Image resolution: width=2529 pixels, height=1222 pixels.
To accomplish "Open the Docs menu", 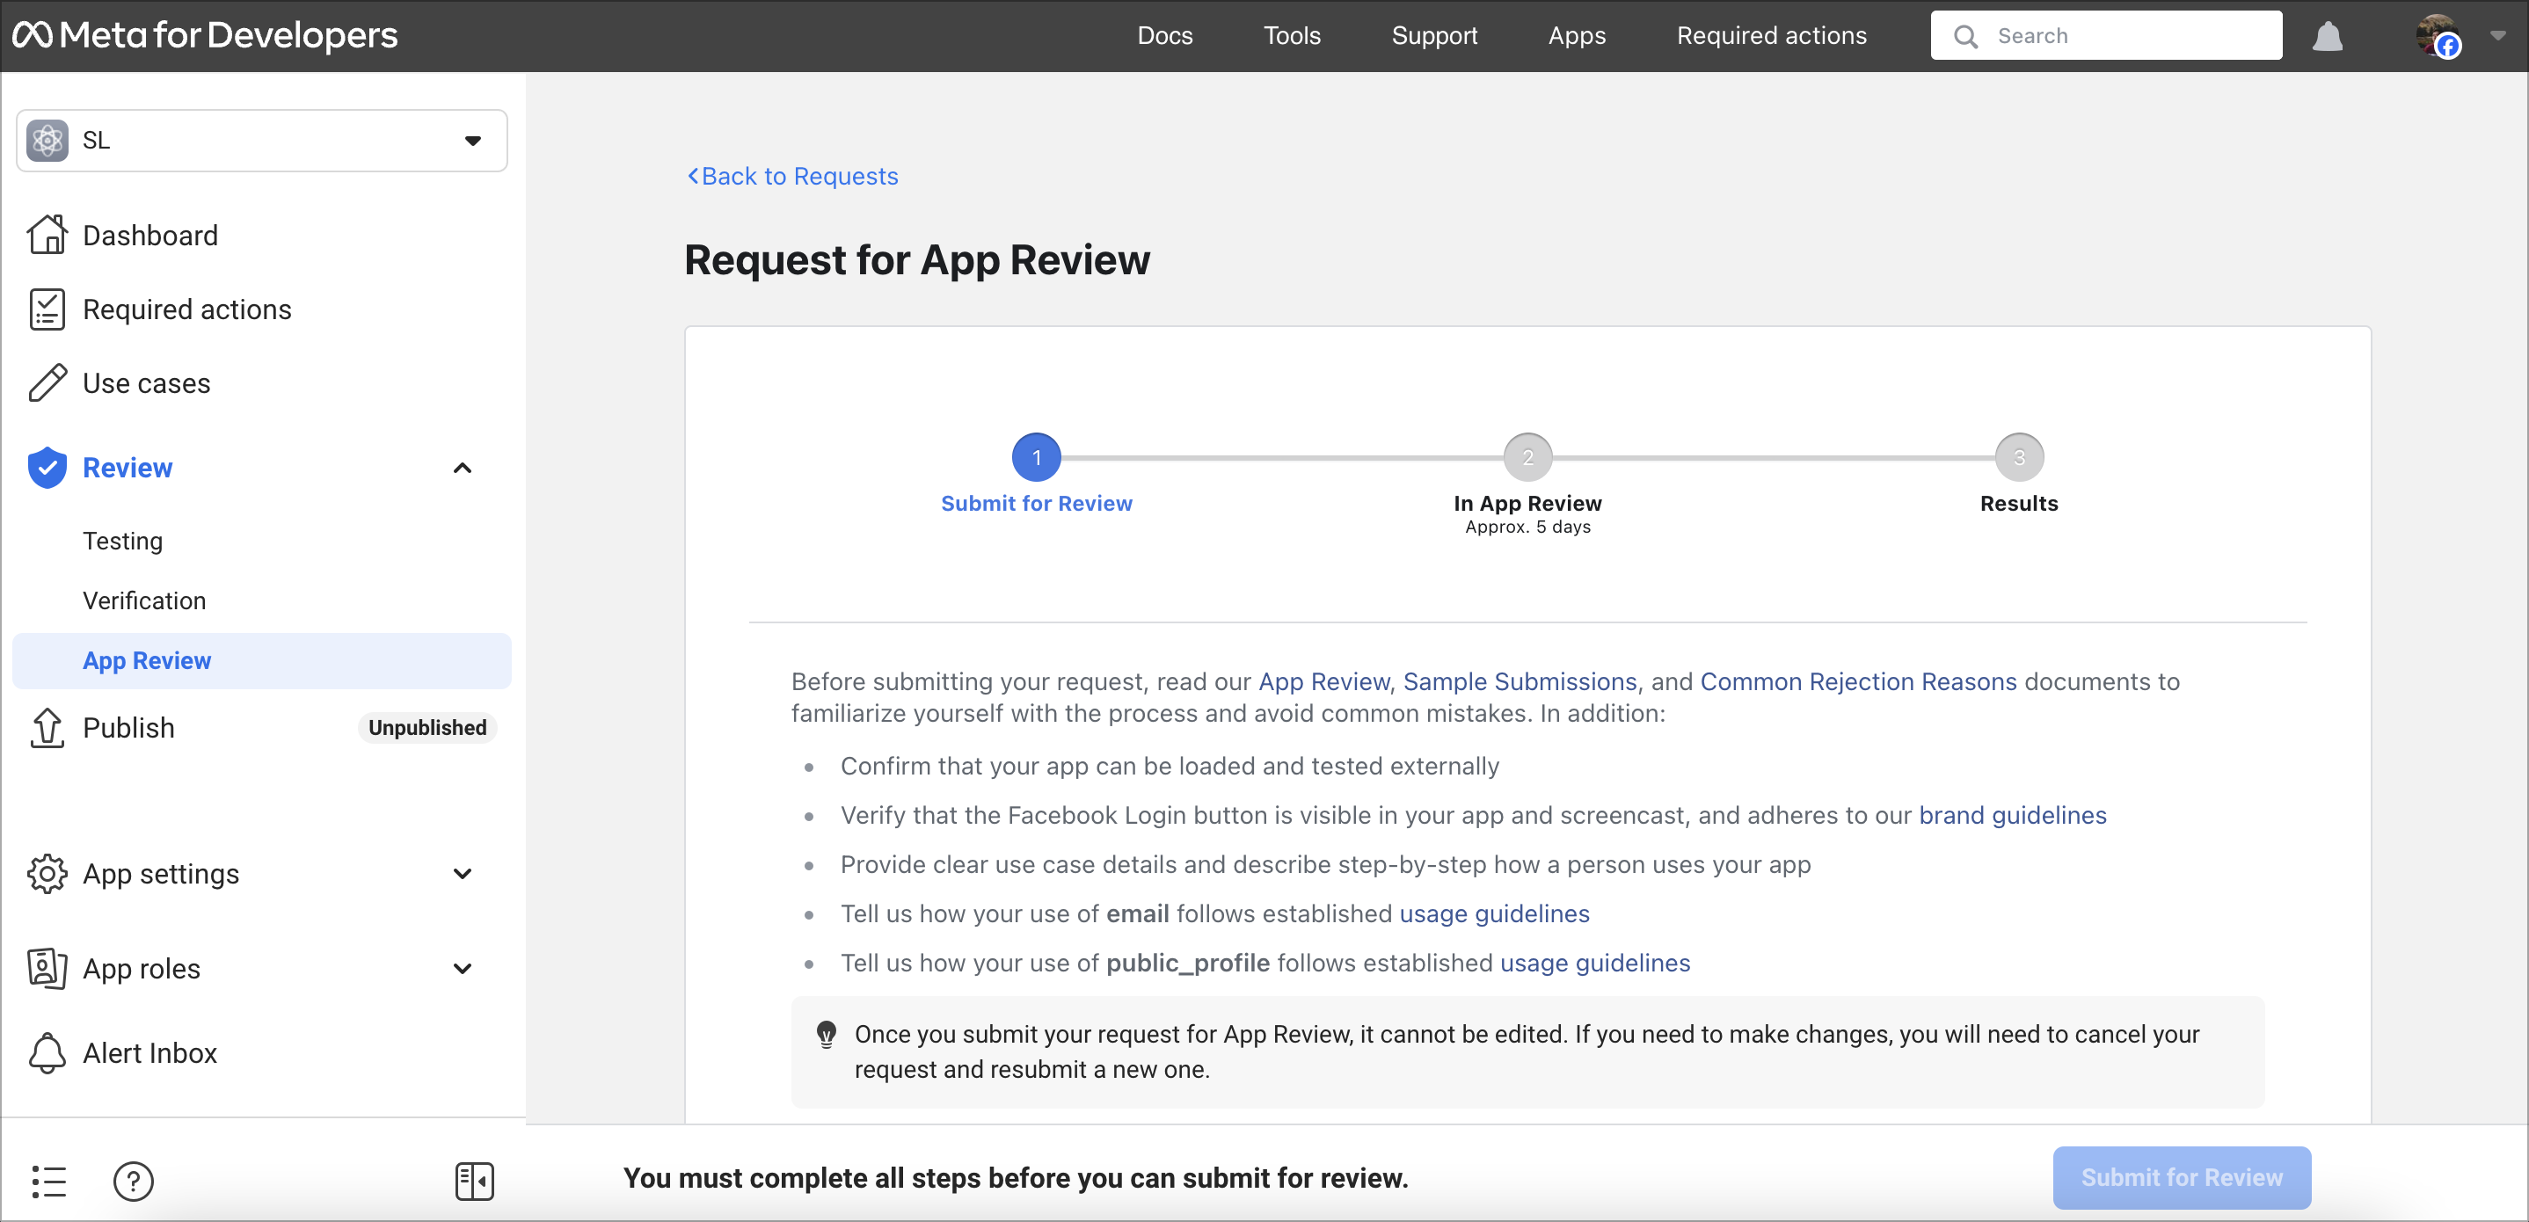I will pos(1164,36).
